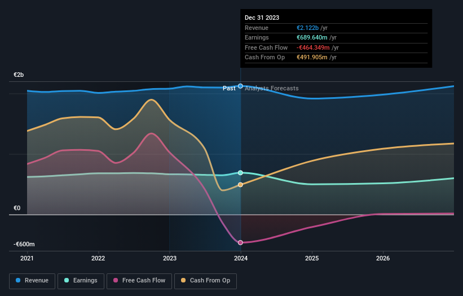The image size is (463, 296).
Task: Toggle the Cash From Op legend button
Action: point(205,281)
